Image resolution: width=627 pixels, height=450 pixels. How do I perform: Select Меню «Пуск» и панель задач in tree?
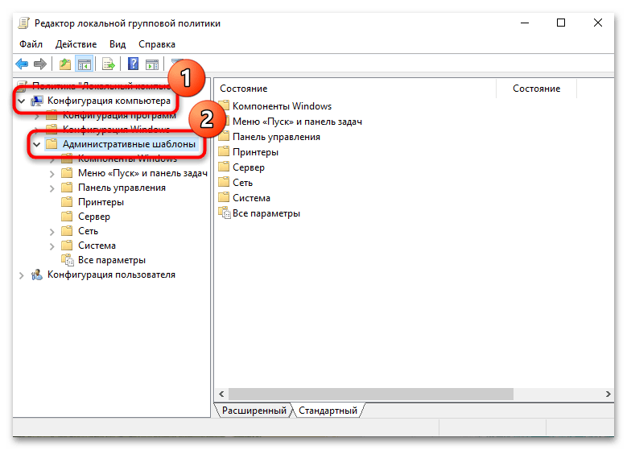(x=142, y=173)
